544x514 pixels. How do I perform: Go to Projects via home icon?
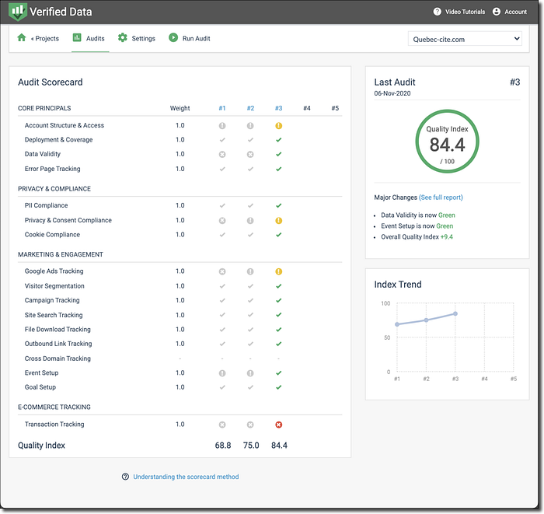click(x=22, y=37)
